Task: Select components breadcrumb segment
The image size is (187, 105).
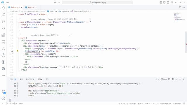Action: (x=30, y=11)
